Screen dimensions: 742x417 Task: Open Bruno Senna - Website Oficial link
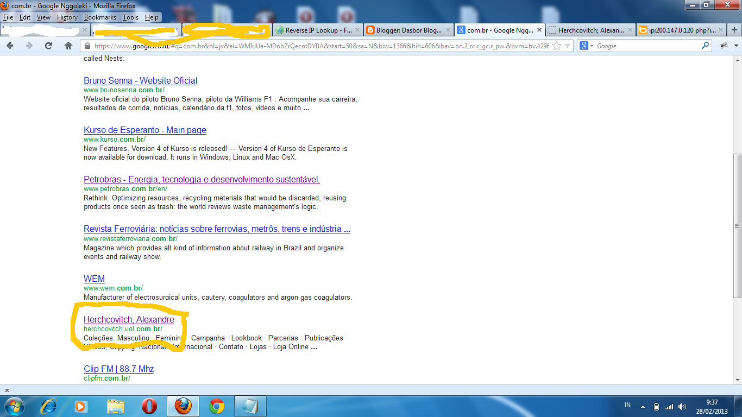(140, 80)
